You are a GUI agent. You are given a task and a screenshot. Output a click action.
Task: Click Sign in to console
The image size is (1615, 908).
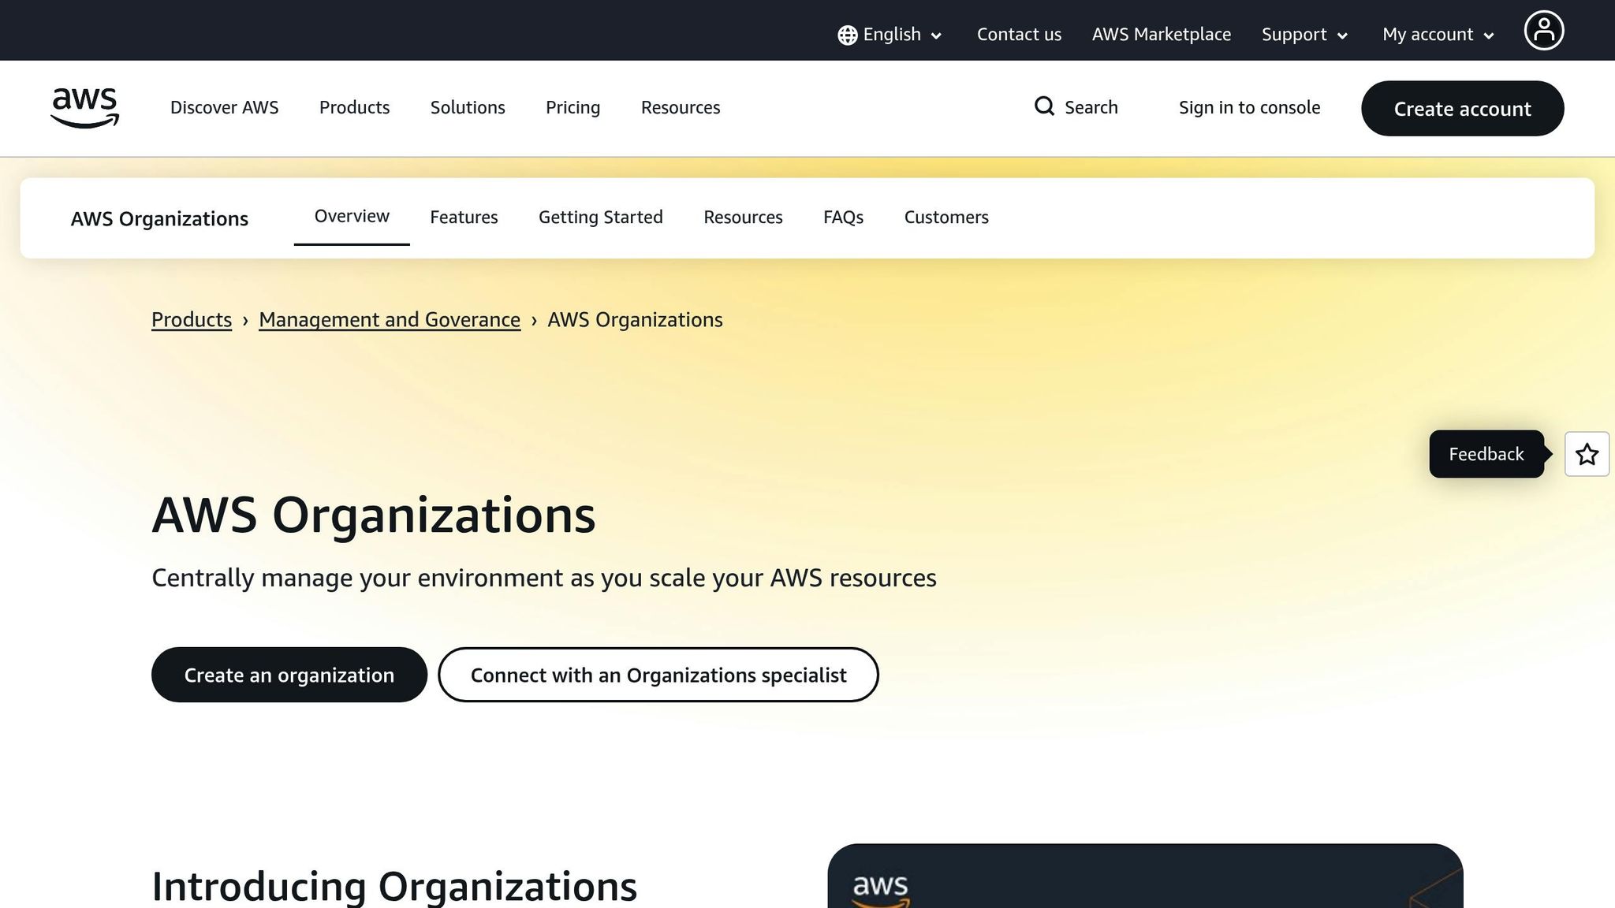pyautogui.click(x=1249, y=107)
